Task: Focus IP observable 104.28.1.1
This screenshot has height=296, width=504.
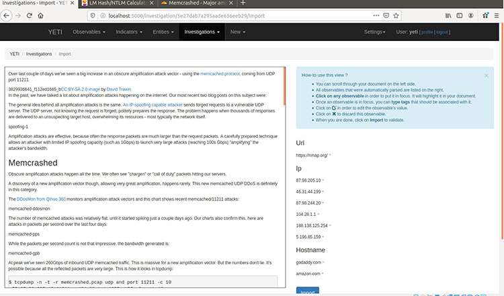Action: coord(306,215)
